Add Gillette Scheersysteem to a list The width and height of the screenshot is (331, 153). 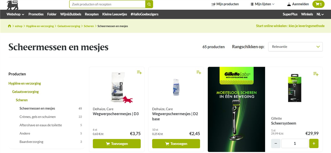click(x=316, y=74)
